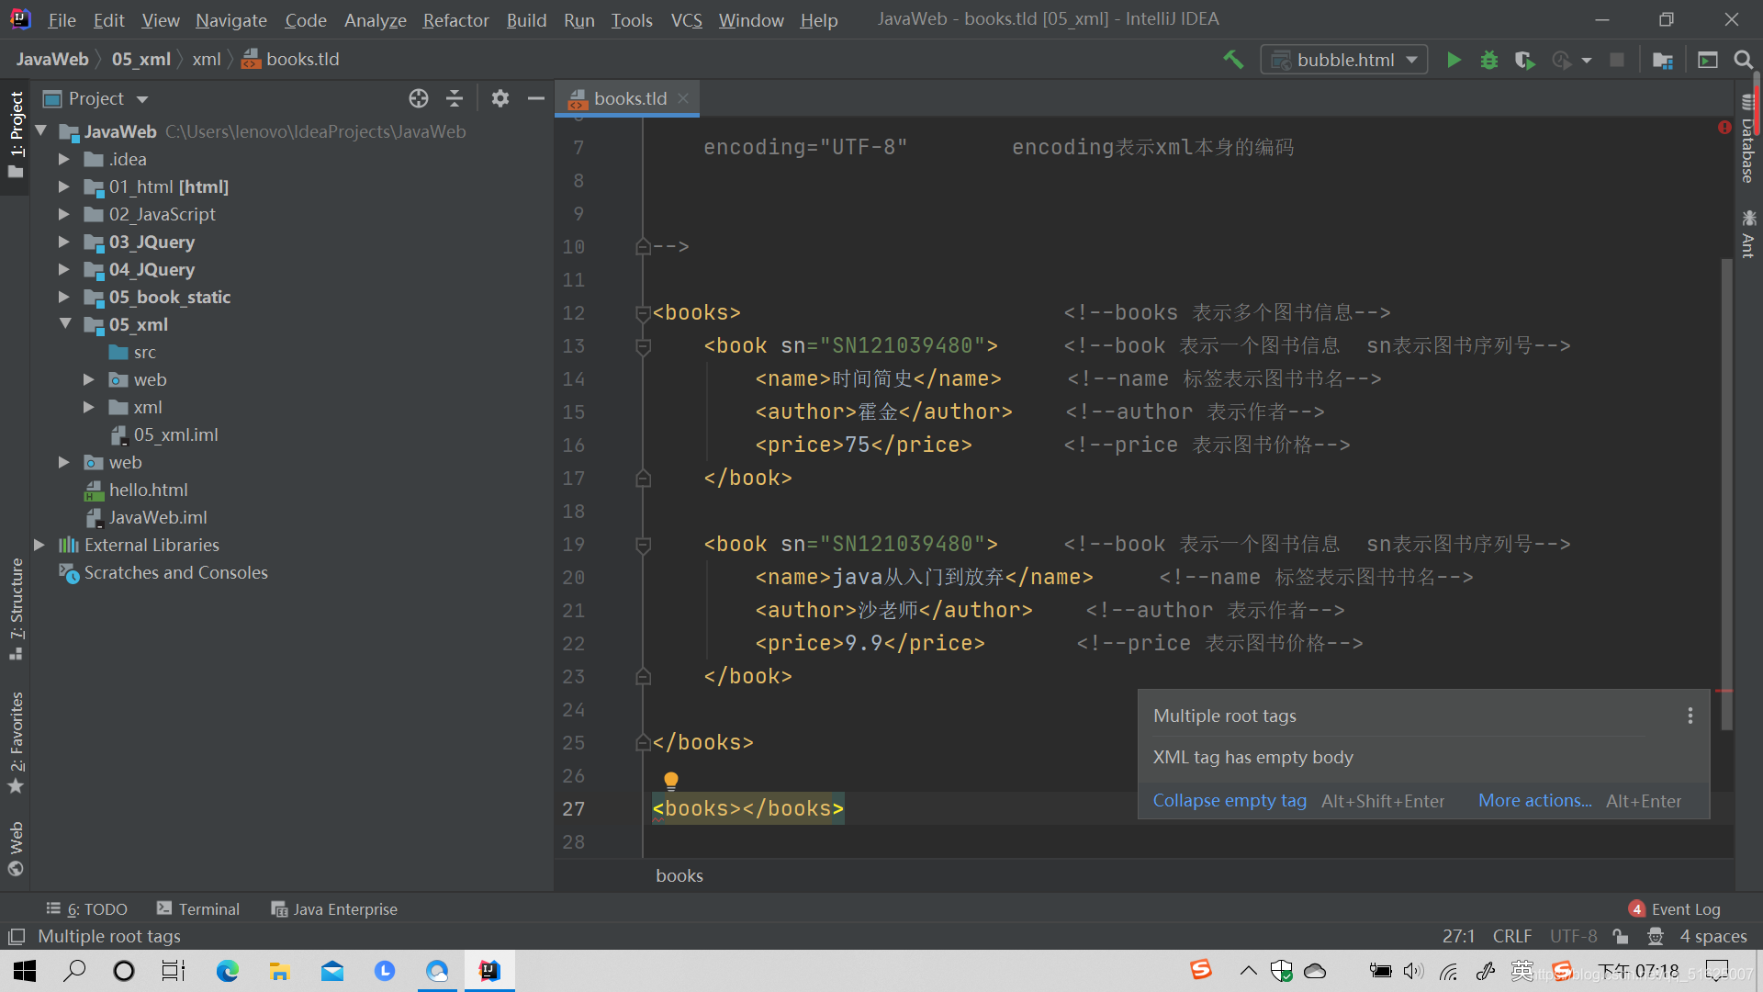The image size is (1763, 992).
Task: Select Scratches and Consoles
Action: (x=163, y=572)
